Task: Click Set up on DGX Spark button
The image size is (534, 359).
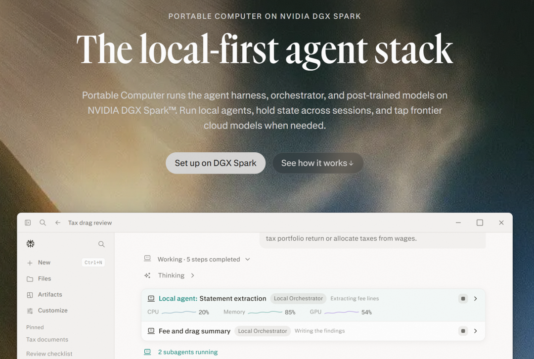Action: click(216, 163)
